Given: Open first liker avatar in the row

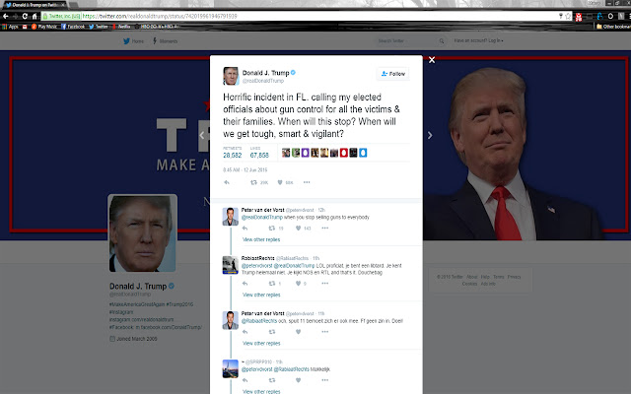Looking at the screenshot, I should tap(286, 153).
